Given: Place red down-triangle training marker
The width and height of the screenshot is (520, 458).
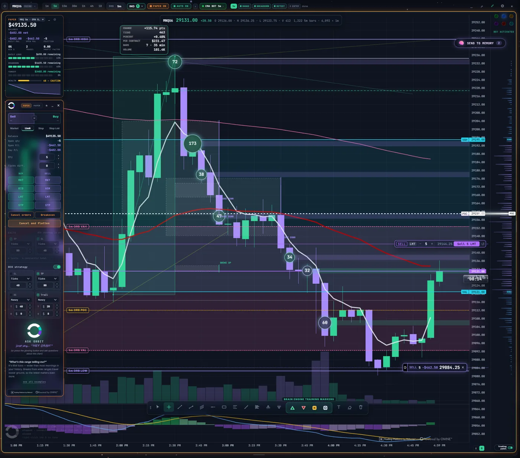Looking at the screenshot, I should (303, 408).
